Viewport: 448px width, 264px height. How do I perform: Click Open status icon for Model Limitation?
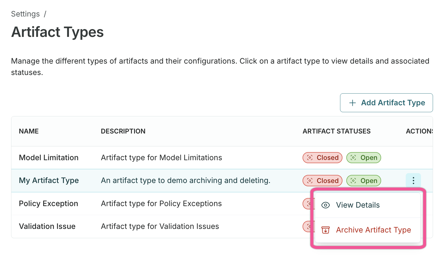click(354, 158)
